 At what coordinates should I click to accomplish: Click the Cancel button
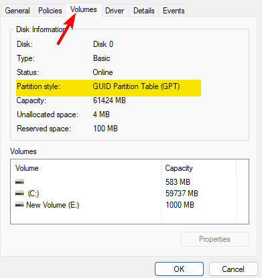(233, 269)
